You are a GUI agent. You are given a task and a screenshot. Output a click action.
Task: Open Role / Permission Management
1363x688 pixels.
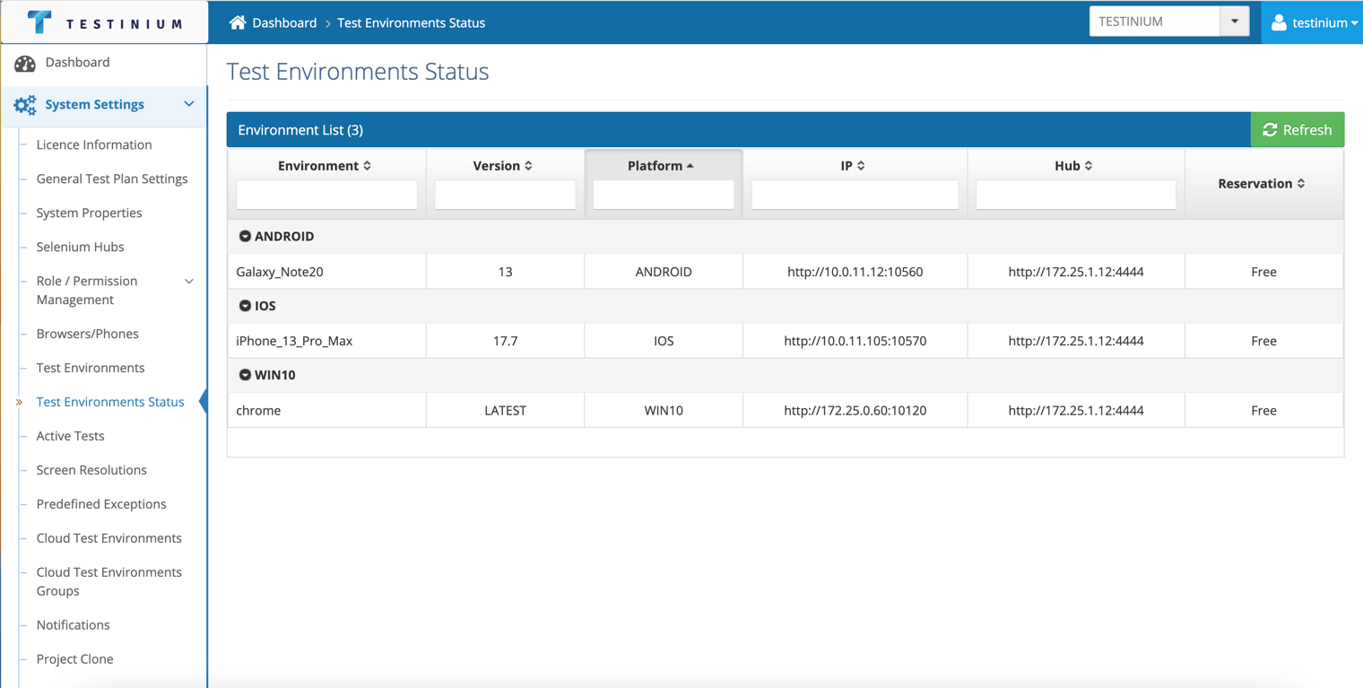pos(87,291)
